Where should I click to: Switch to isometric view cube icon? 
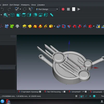tap(12, 15)
